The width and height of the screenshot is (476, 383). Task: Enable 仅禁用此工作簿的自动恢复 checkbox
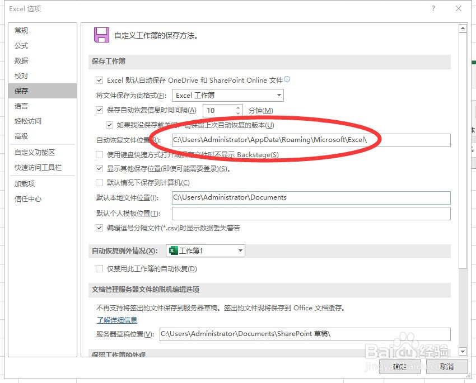click(x=99, y=269)
